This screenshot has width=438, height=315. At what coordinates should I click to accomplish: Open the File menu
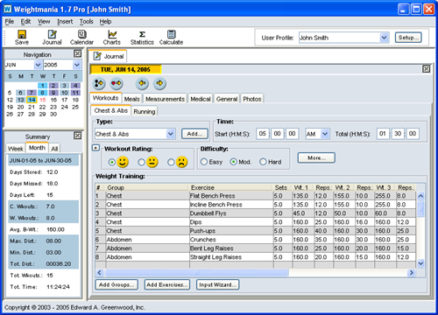pos(10,22)
